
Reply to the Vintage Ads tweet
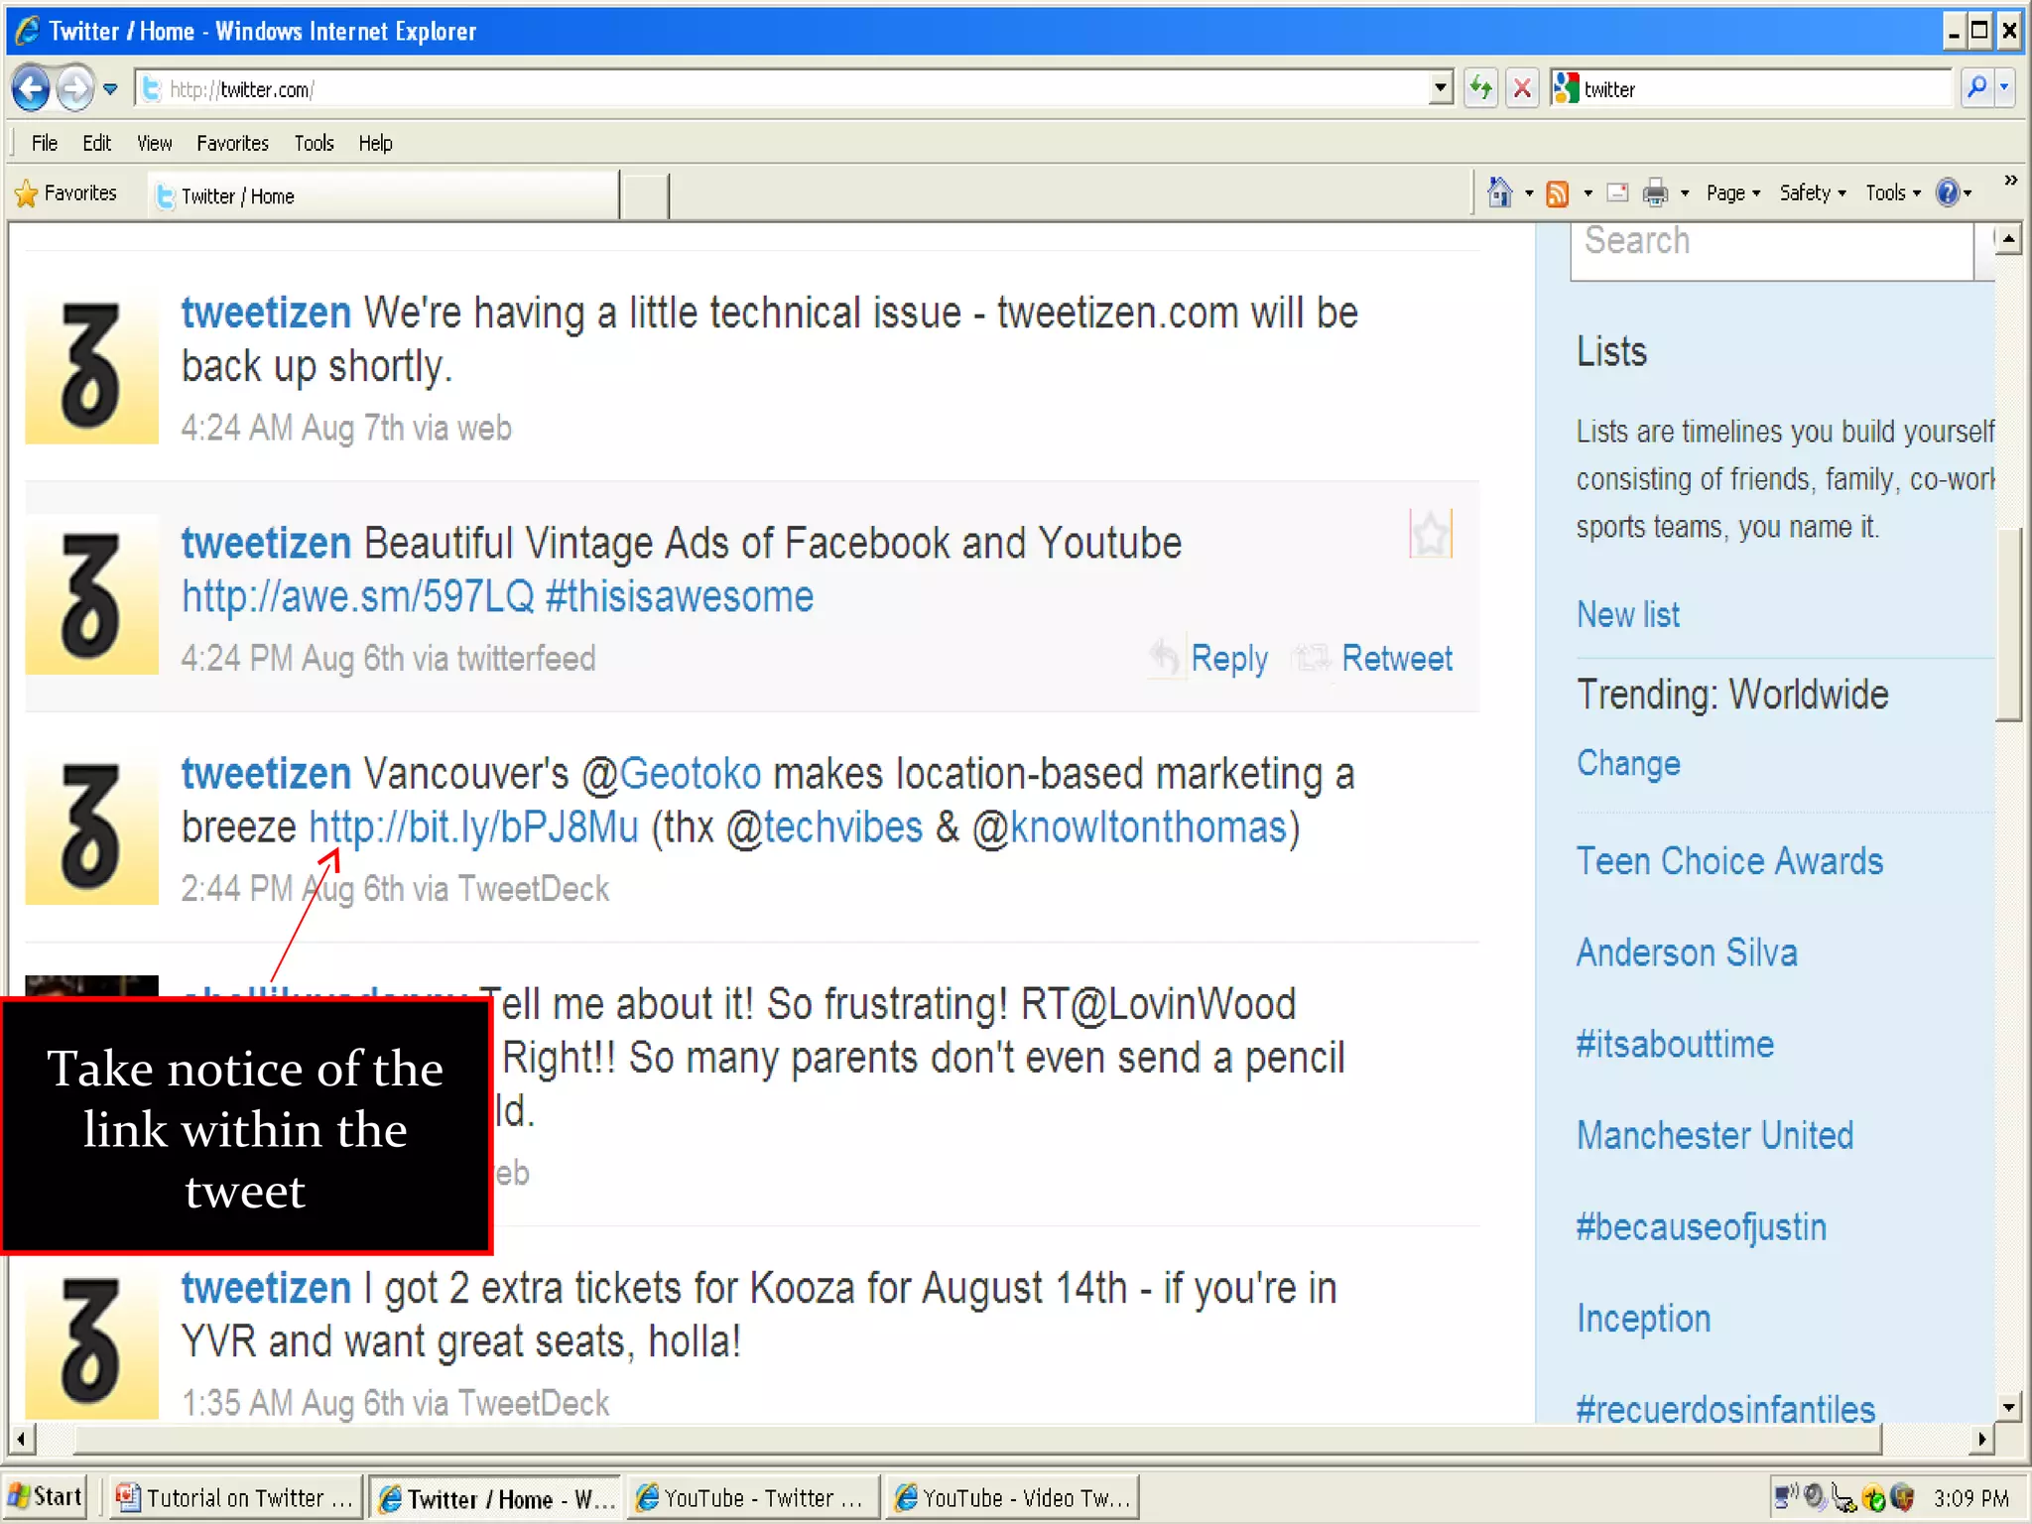[1208, 659]
